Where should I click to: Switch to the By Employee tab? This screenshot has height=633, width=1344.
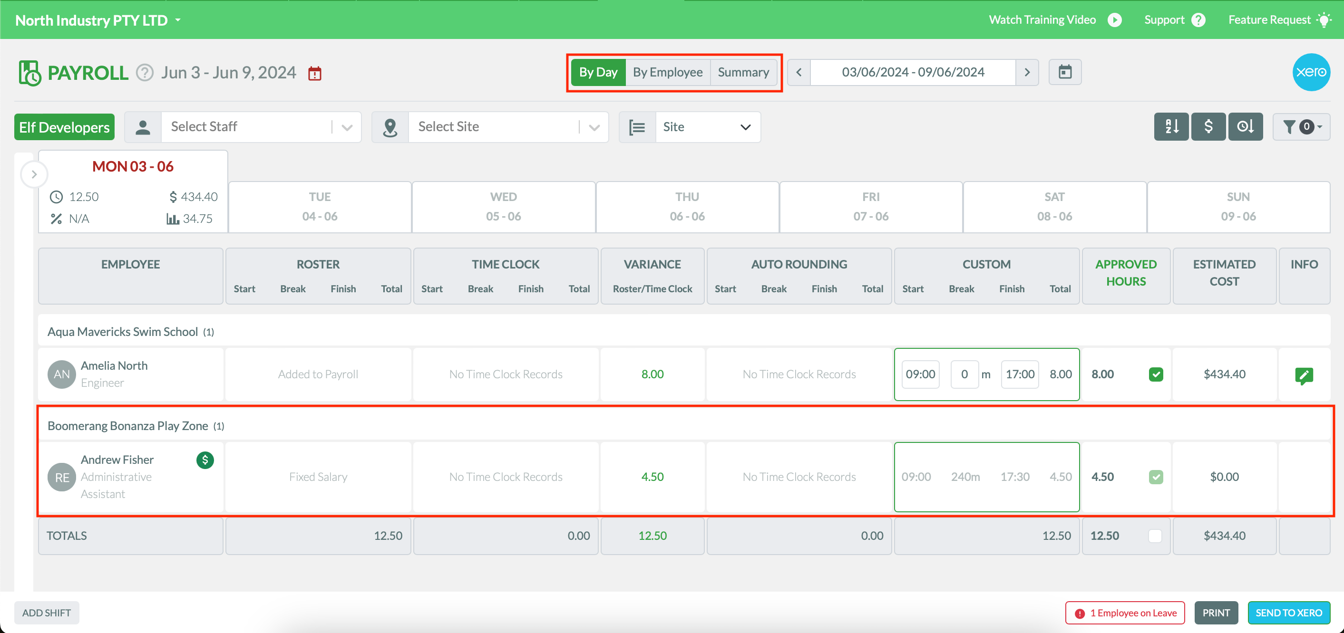667,72
